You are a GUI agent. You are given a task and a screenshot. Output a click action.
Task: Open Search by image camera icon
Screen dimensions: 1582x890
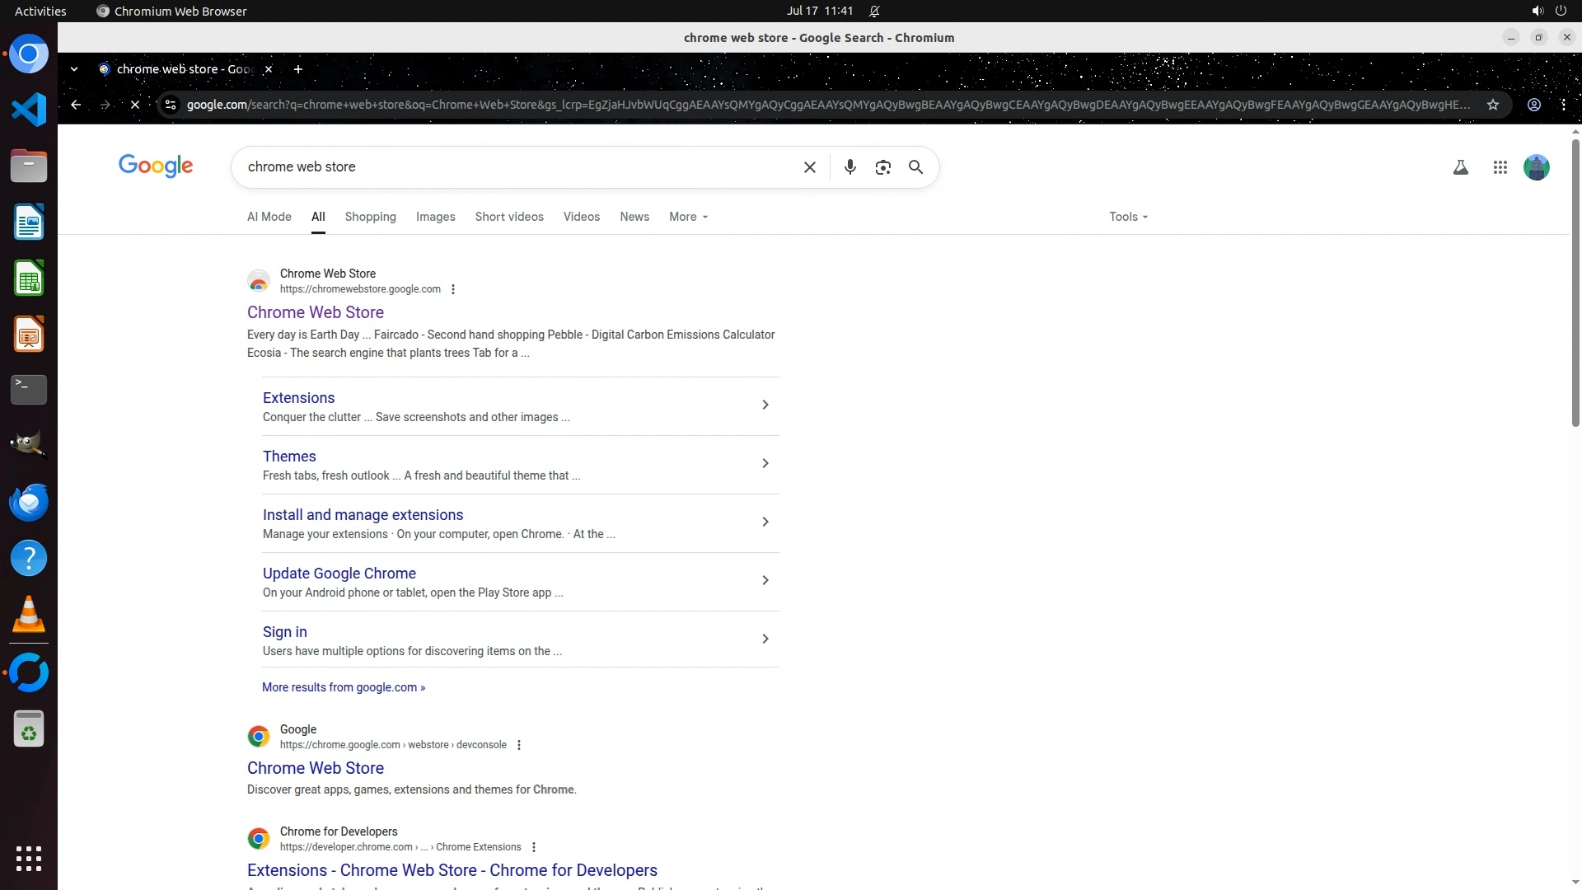point(882,167)
